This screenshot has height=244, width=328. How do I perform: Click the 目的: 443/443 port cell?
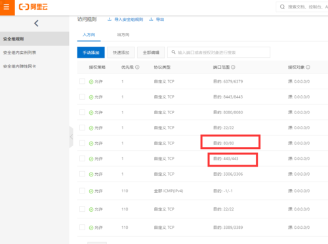click(x=226, y=159)
